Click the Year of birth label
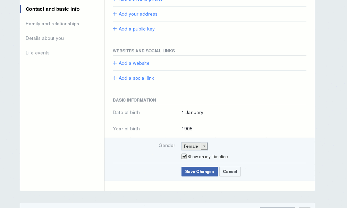 (x=126, y=129)
